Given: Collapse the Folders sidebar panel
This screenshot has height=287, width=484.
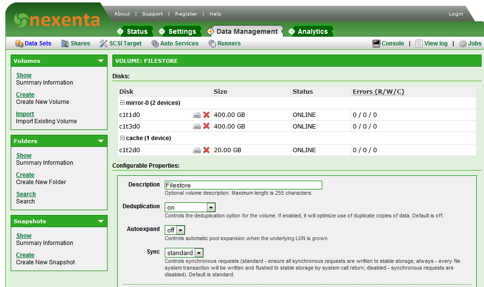Looking at the screenshot, I should tap(101, 141).
